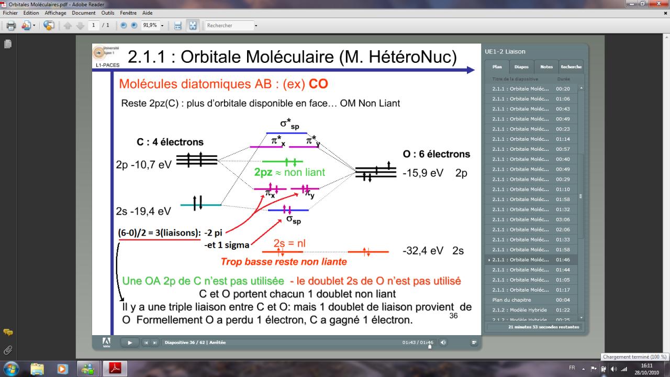The image size is (670, 377).
Task: Click the 91,9% zoom value field
Action: tap(150, 25)
